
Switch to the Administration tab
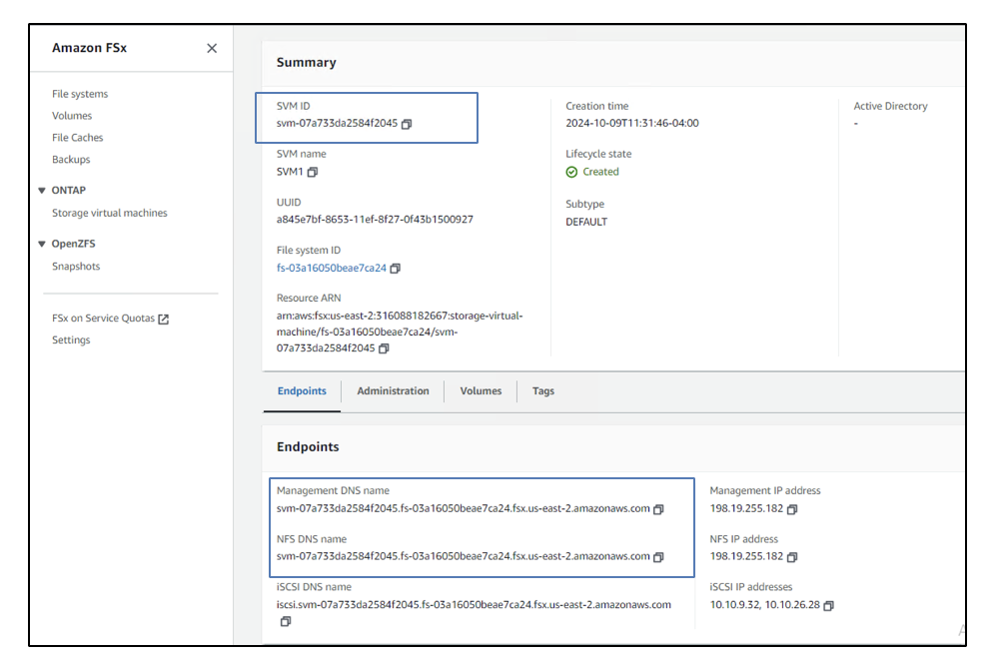(393, 391)
